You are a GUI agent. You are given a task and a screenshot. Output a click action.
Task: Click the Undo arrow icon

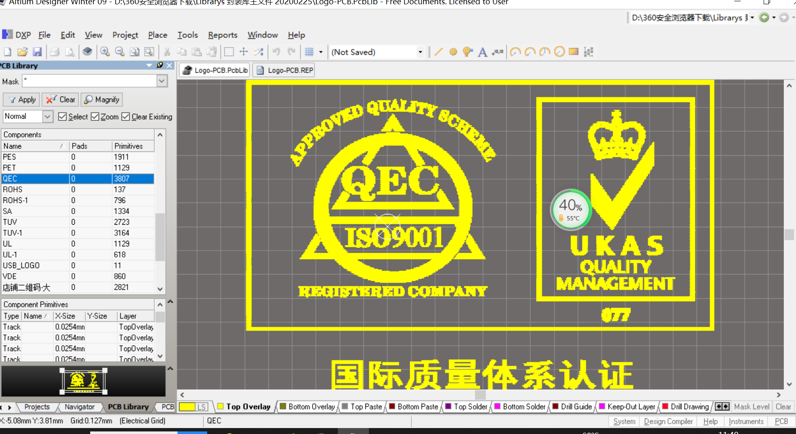tap(277, 52)
